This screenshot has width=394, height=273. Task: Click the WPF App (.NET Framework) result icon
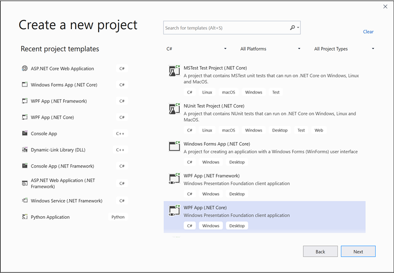point(174,178)
